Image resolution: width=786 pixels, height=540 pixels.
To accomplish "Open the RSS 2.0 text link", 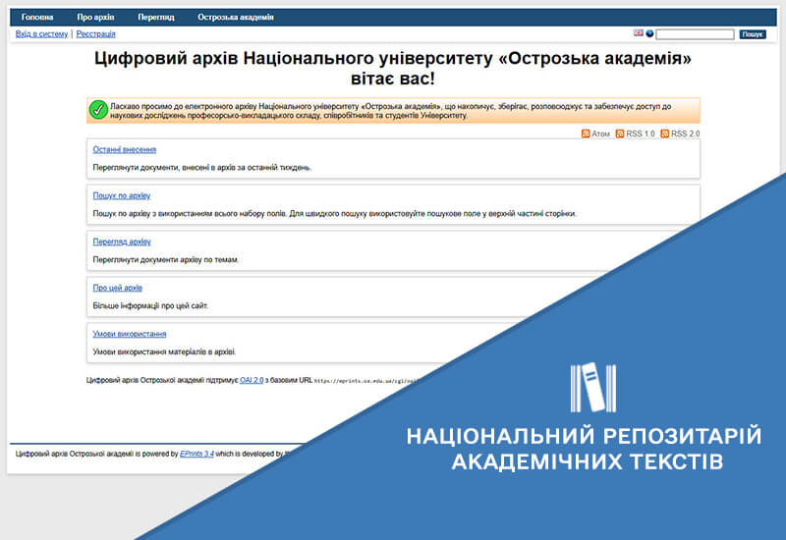I will [685, 134].
